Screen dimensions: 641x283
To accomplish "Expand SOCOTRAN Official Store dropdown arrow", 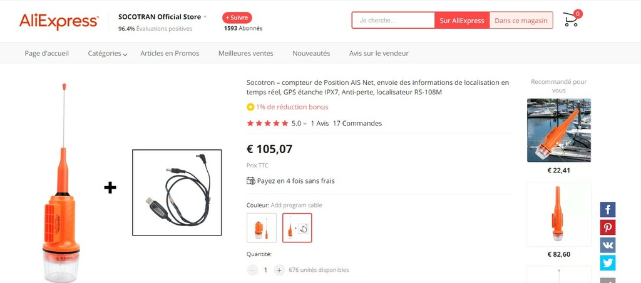I will click(205, 17).
